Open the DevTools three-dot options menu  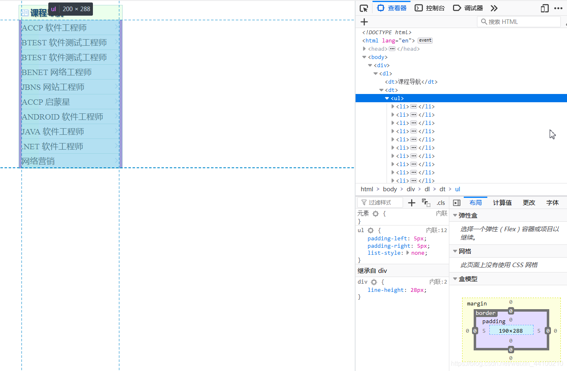point(558,8)
